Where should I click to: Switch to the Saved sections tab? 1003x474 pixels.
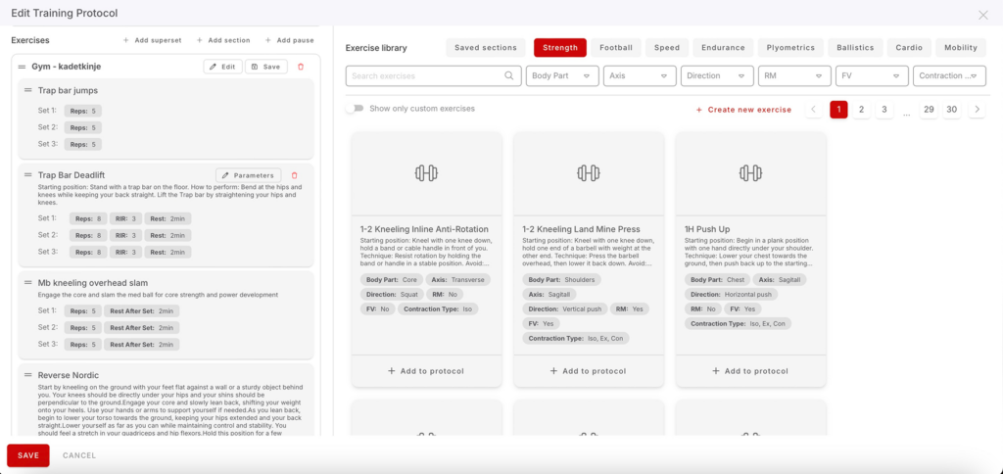tap(486, 47)
